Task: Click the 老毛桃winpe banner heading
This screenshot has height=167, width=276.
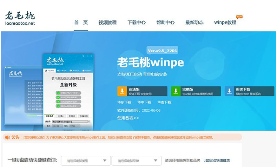Action: pos(150,62)
